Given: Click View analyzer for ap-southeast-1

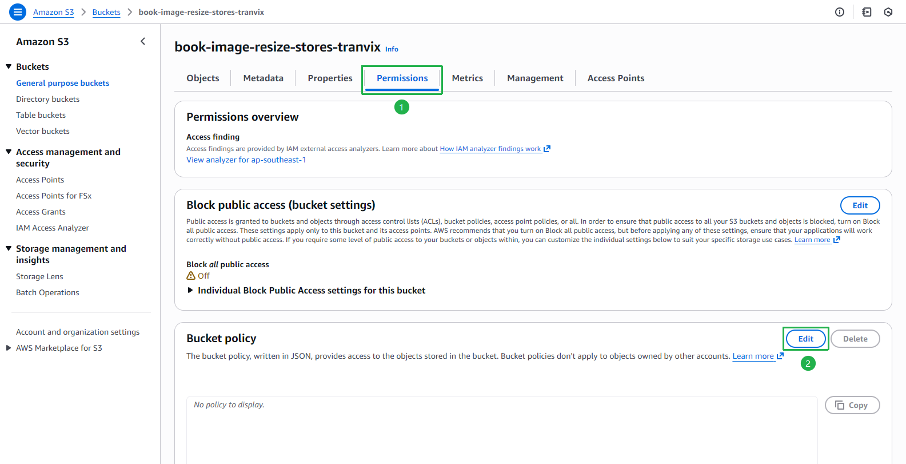Looking at the screenshot, I should tap(246, 160).
